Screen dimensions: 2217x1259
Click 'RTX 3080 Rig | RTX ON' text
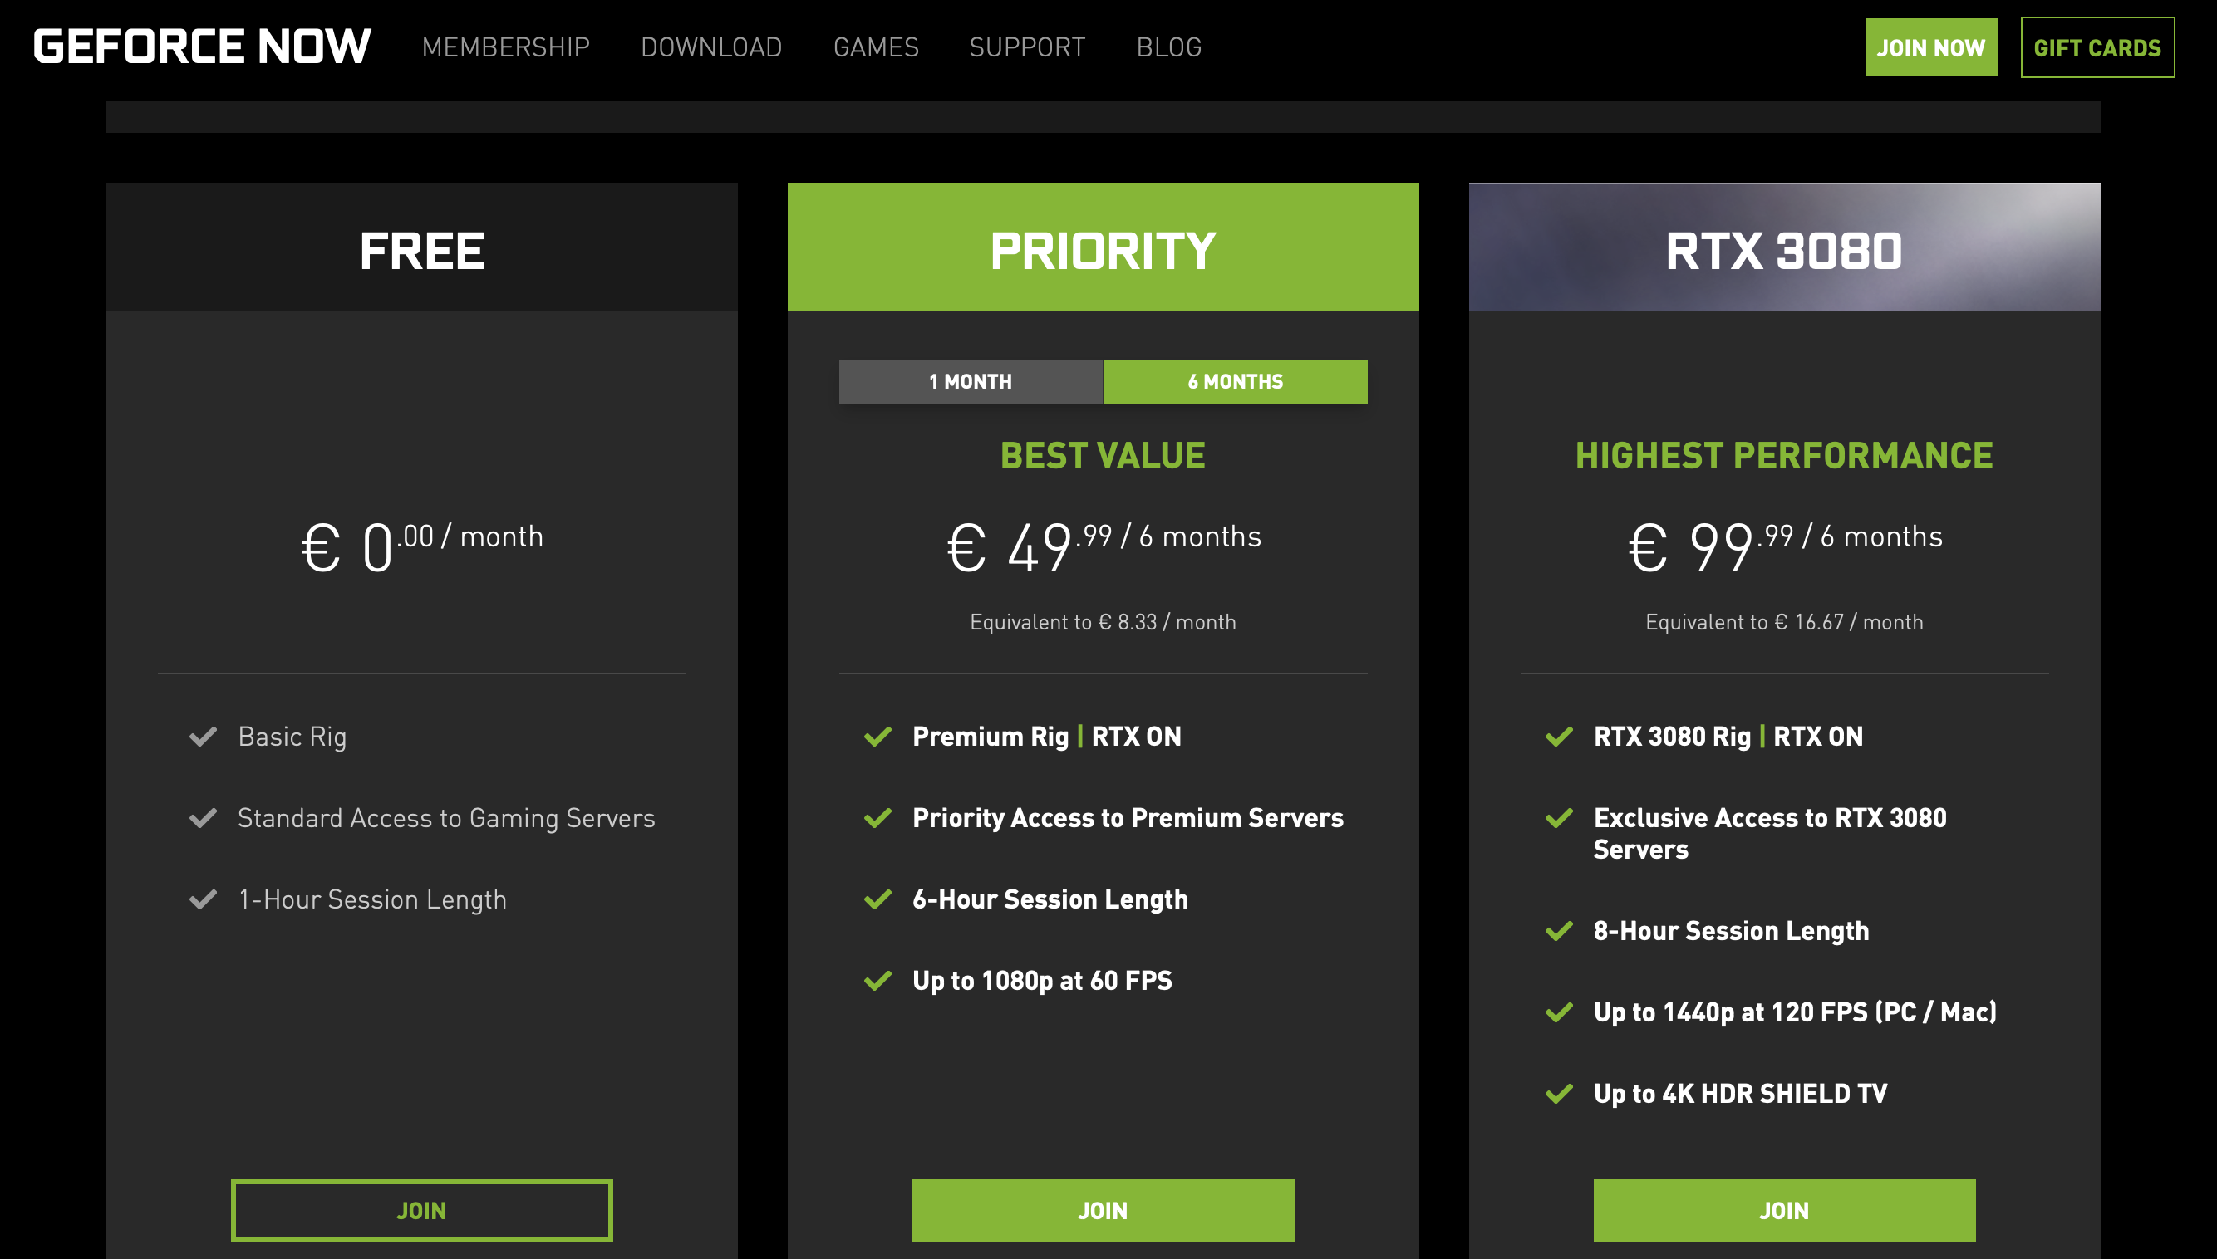1728,737
